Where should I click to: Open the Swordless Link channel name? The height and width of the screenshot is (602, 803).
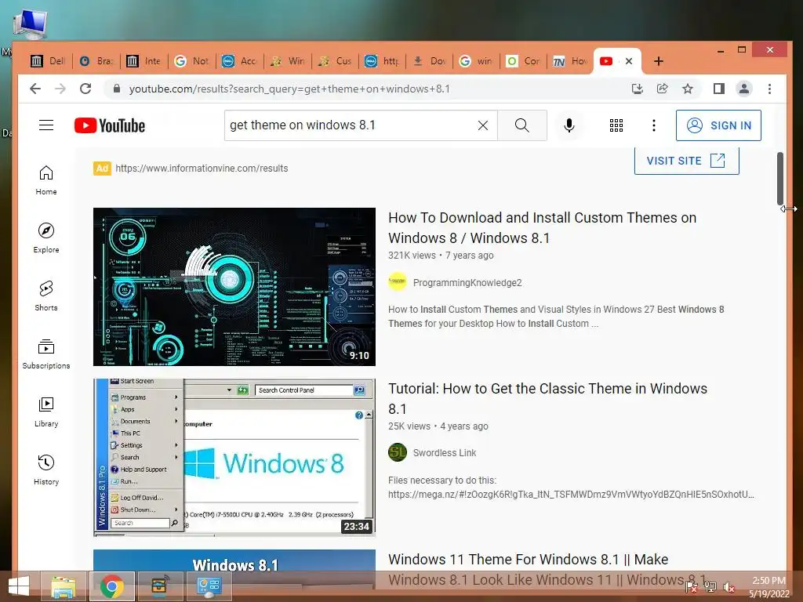[445, 453]
